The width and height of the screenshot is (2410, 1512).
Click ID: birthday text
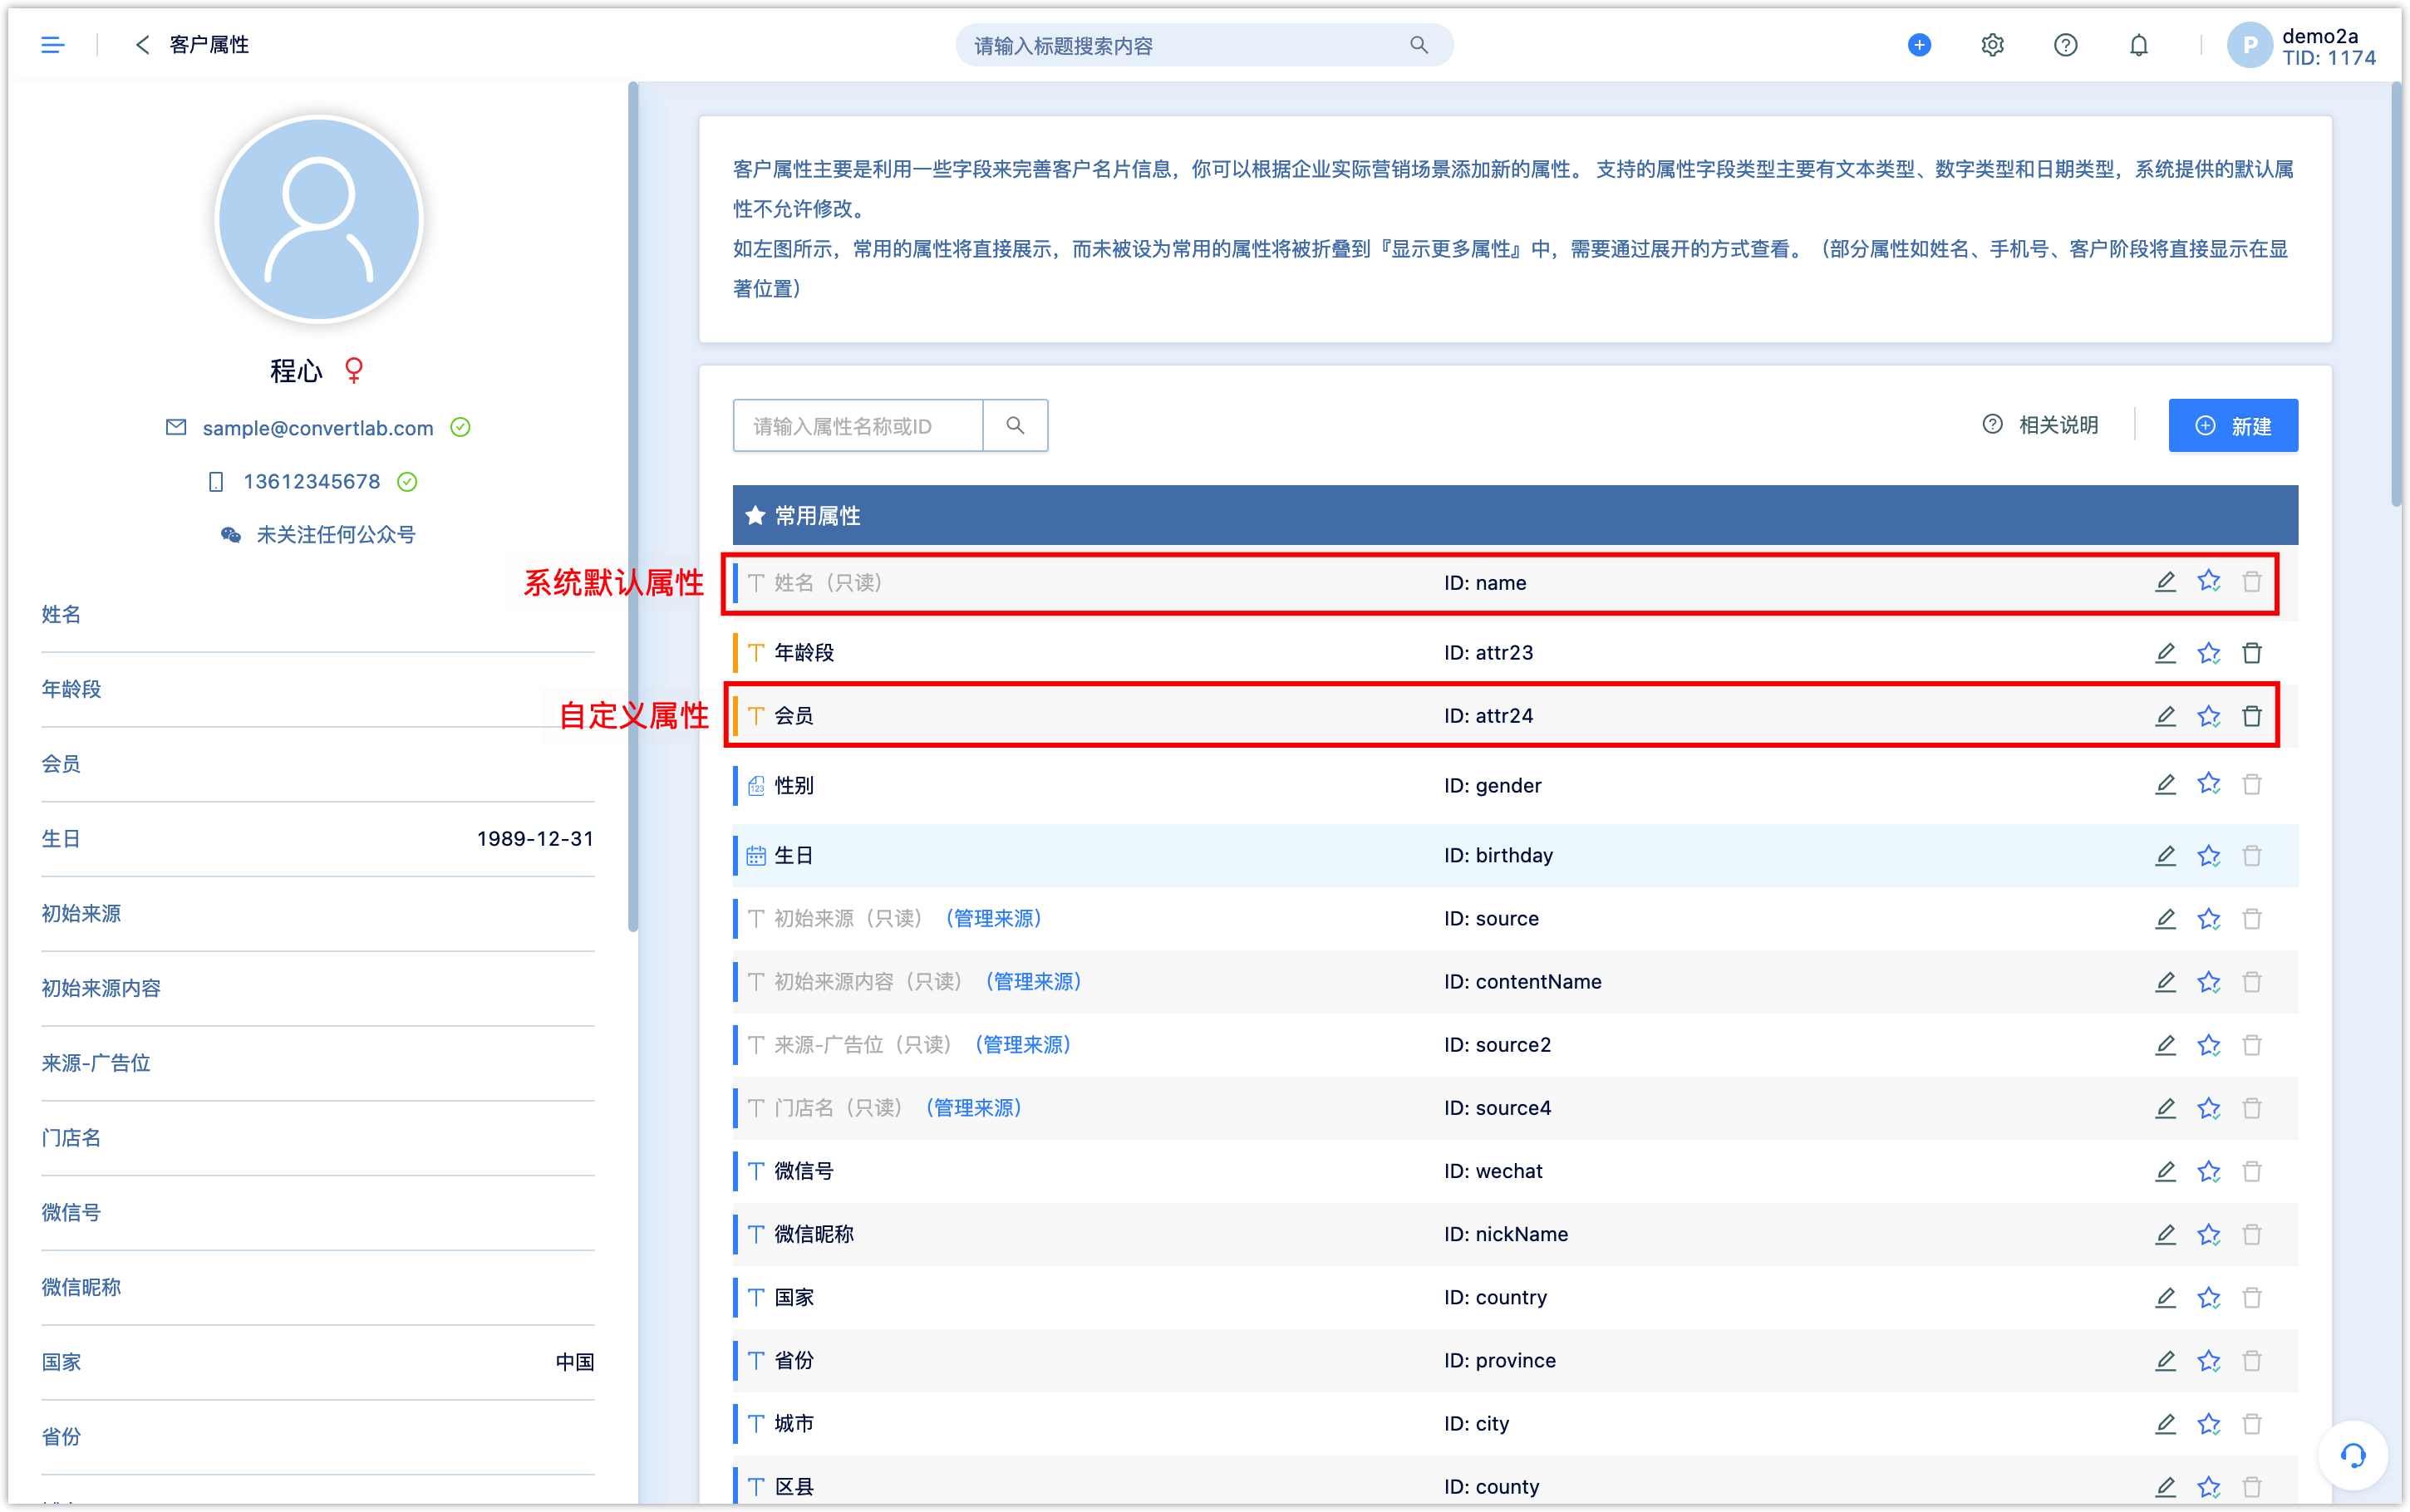tap(1498, 856)
